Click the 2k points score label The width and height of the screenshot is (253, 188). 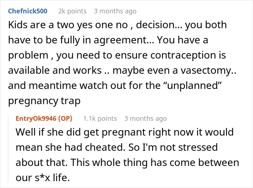tap(72, 11)
